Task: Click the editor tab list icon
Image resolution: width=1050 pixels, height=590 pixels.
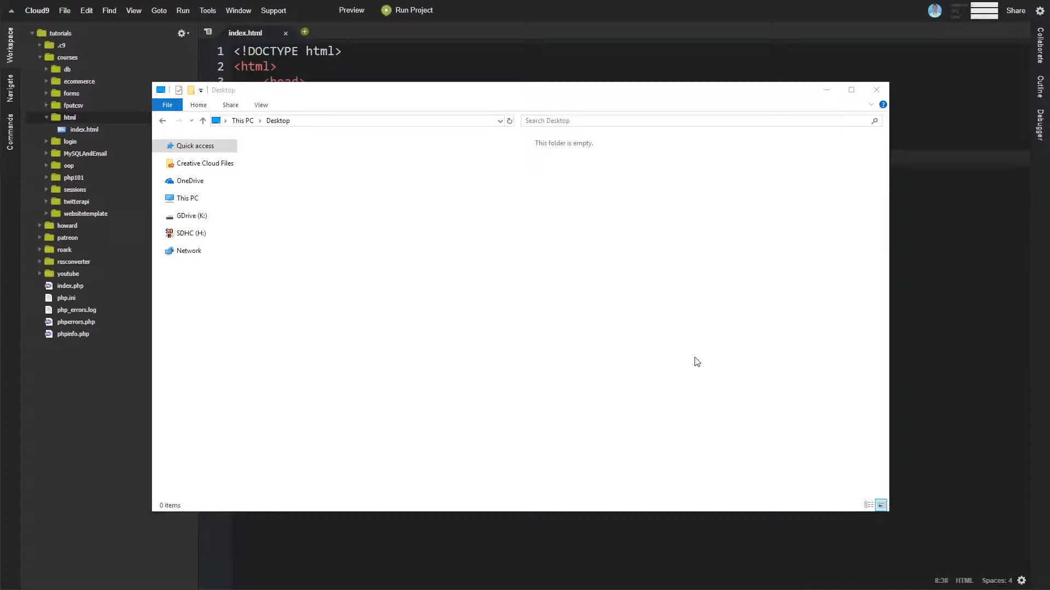Action: [x=208, y=32]
